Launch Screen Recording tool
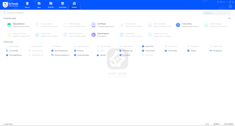Viewport: 235px width, 126px height. [x=81, y=55]
